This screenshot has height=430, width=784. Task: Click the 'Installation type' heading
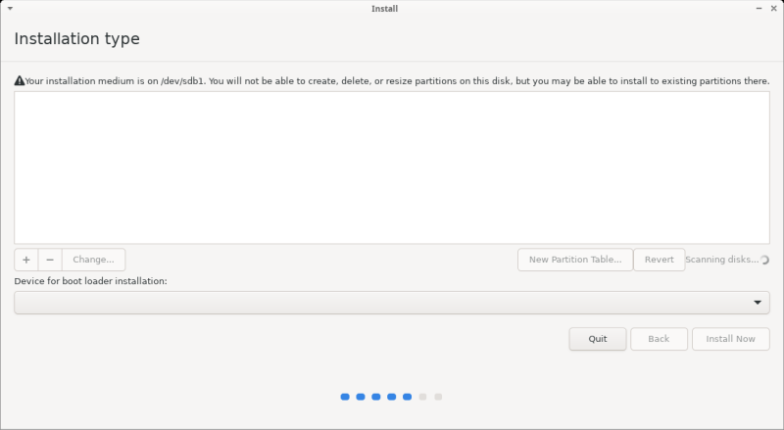click(77, 39)
